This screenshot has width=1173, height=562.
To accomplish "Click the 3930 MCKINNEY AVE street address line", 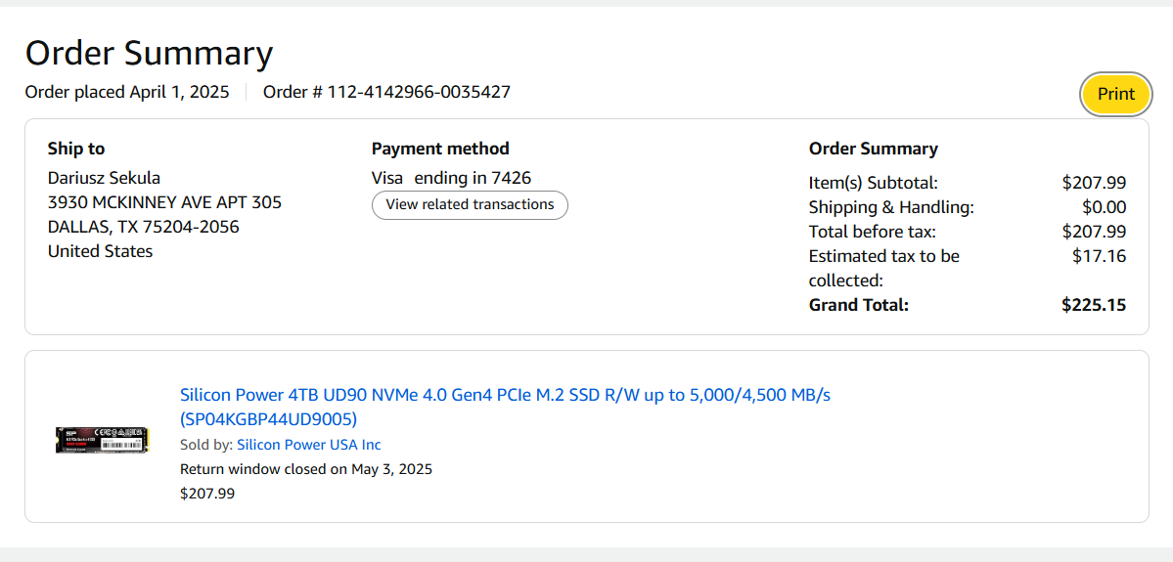I will tap(164, 202).
